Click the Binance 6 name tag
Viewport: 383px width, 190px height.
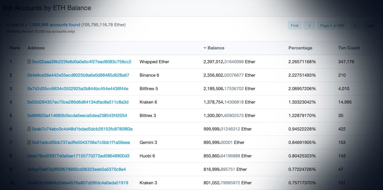(149, 75)
